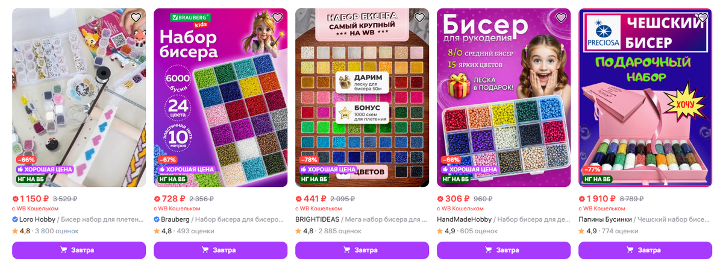
Task: Add HandMadeHobby 306 ₽ set to cart
Action: pyautogui.click(x=504, y=250)
